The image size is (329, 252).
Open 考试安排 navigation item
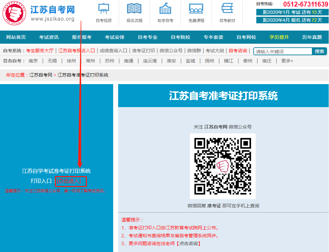[x=114, y=37]
